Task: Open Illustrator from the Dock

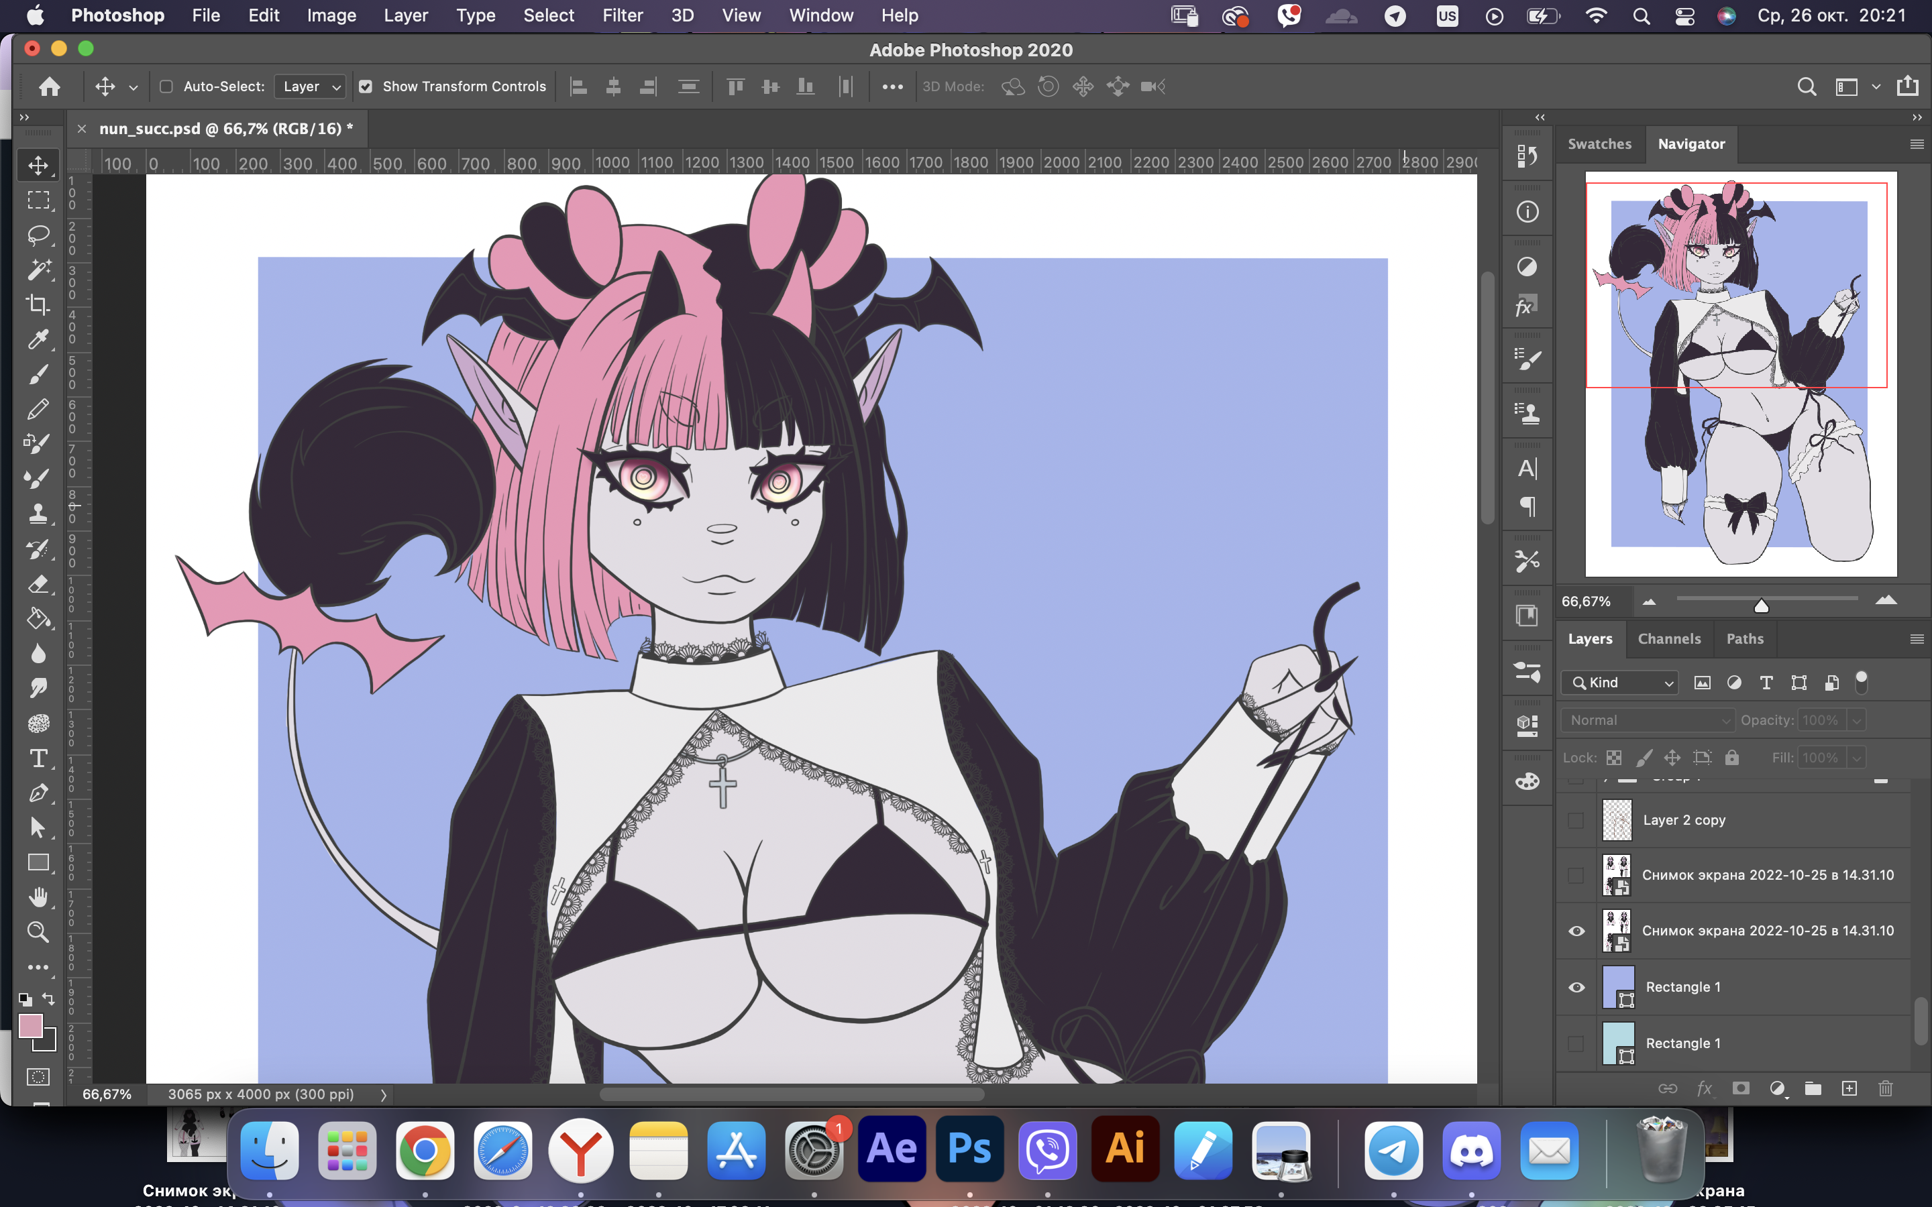Action: (x=1125, y=1150)
